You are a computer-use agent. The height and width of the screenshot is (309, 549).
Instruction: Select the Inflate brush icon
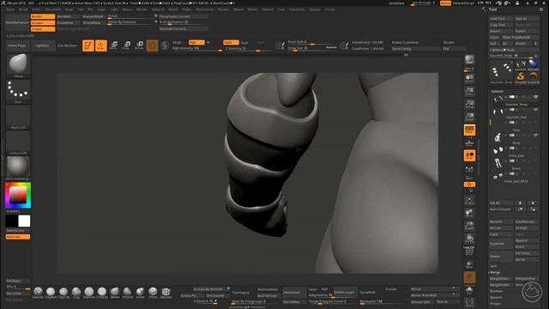(140, 292)
